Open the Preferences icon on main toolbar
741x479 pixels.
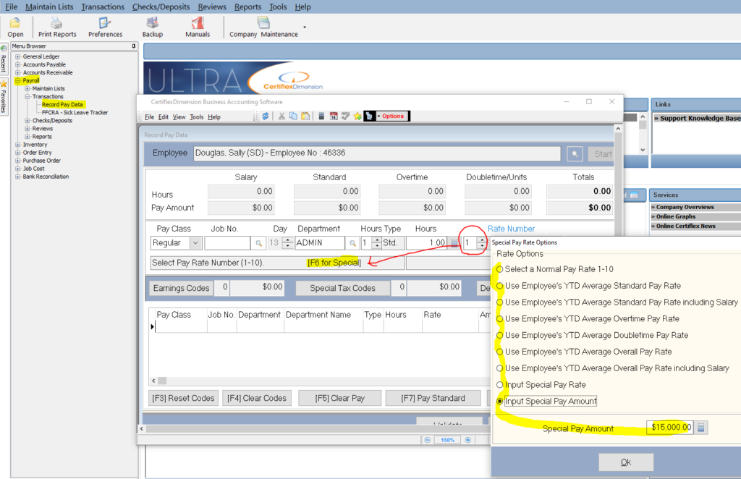click(104, 27)
